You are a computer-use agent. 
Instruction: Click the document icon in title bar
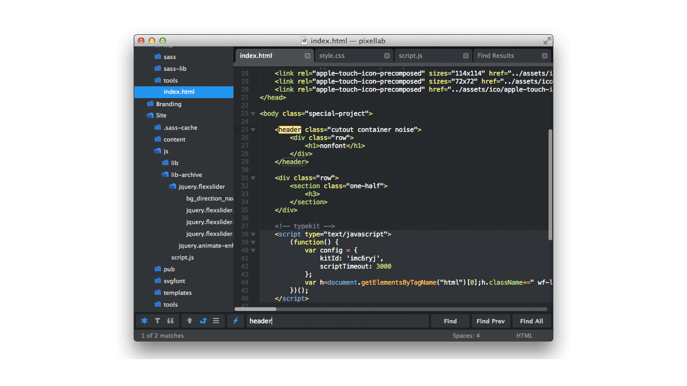tap(304, 41)
